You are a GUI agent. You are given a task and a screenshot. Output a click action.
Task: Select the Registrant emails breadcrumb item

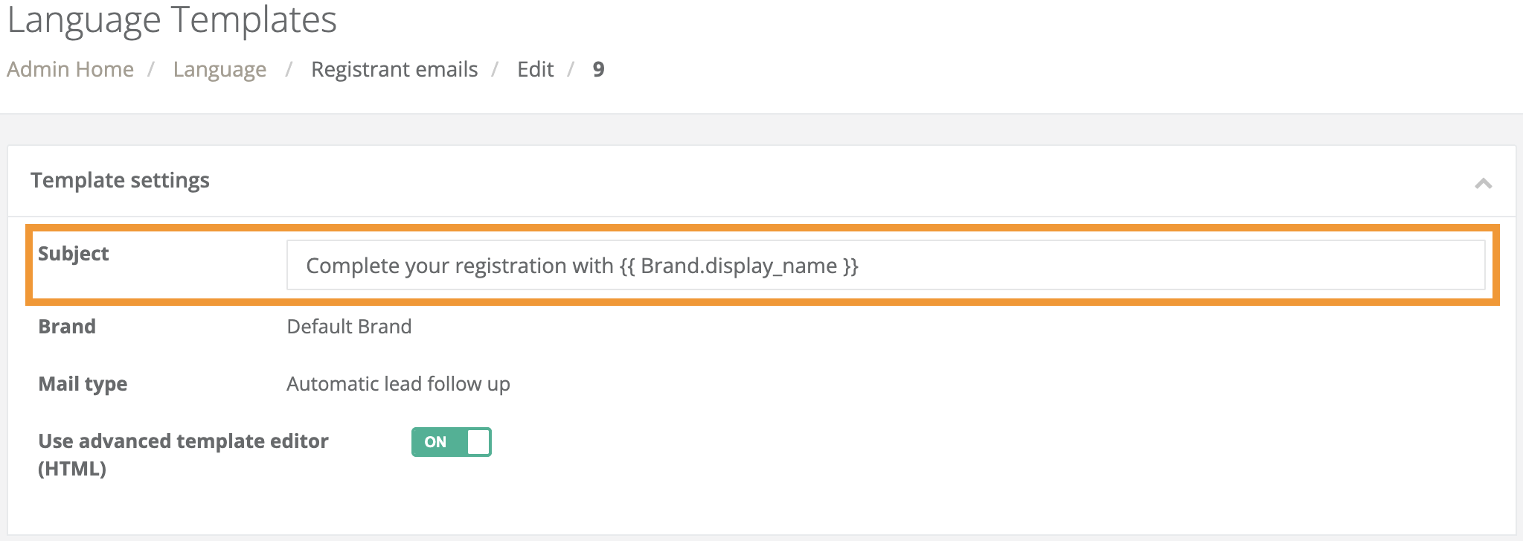tap(394, 68)
